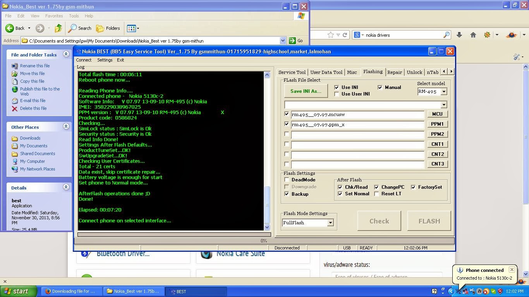
Task: Click the Back arrow icon in Explorer
Action: [x=10, y=28]
